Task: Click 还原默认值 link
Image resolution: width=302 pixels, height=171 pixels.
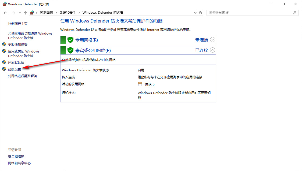Action: tap(16, 62)
